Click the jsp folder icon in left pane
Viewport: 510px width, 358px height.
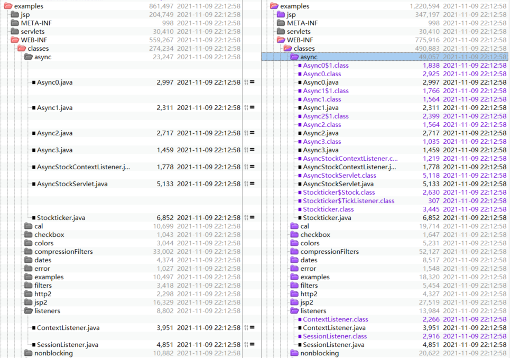15,15
